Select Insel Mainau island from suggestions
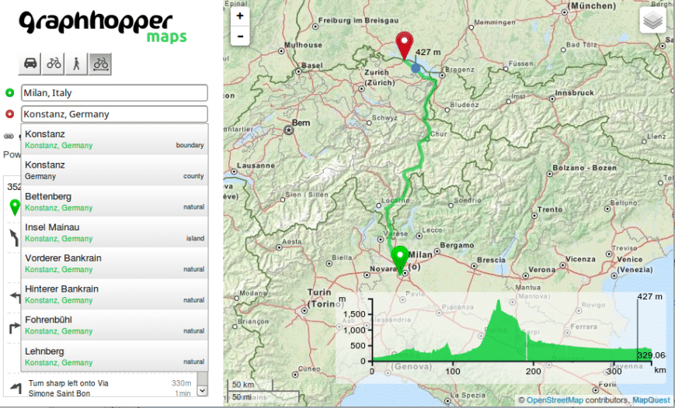675x408 pixels. click(114, 232)
